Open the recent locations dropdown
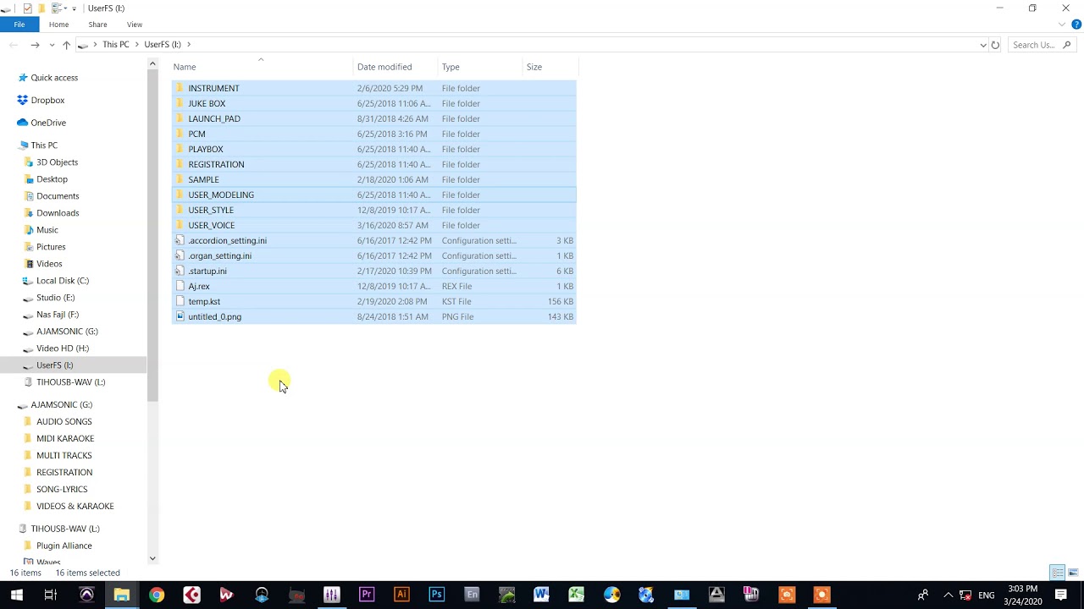The height and width of the screenshot is (609, 1084). click(52, 44)
